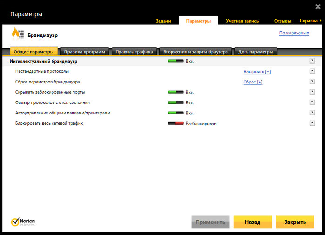Open help for Автоуправление общими папками/принтерами

click(x=312, y=113)
